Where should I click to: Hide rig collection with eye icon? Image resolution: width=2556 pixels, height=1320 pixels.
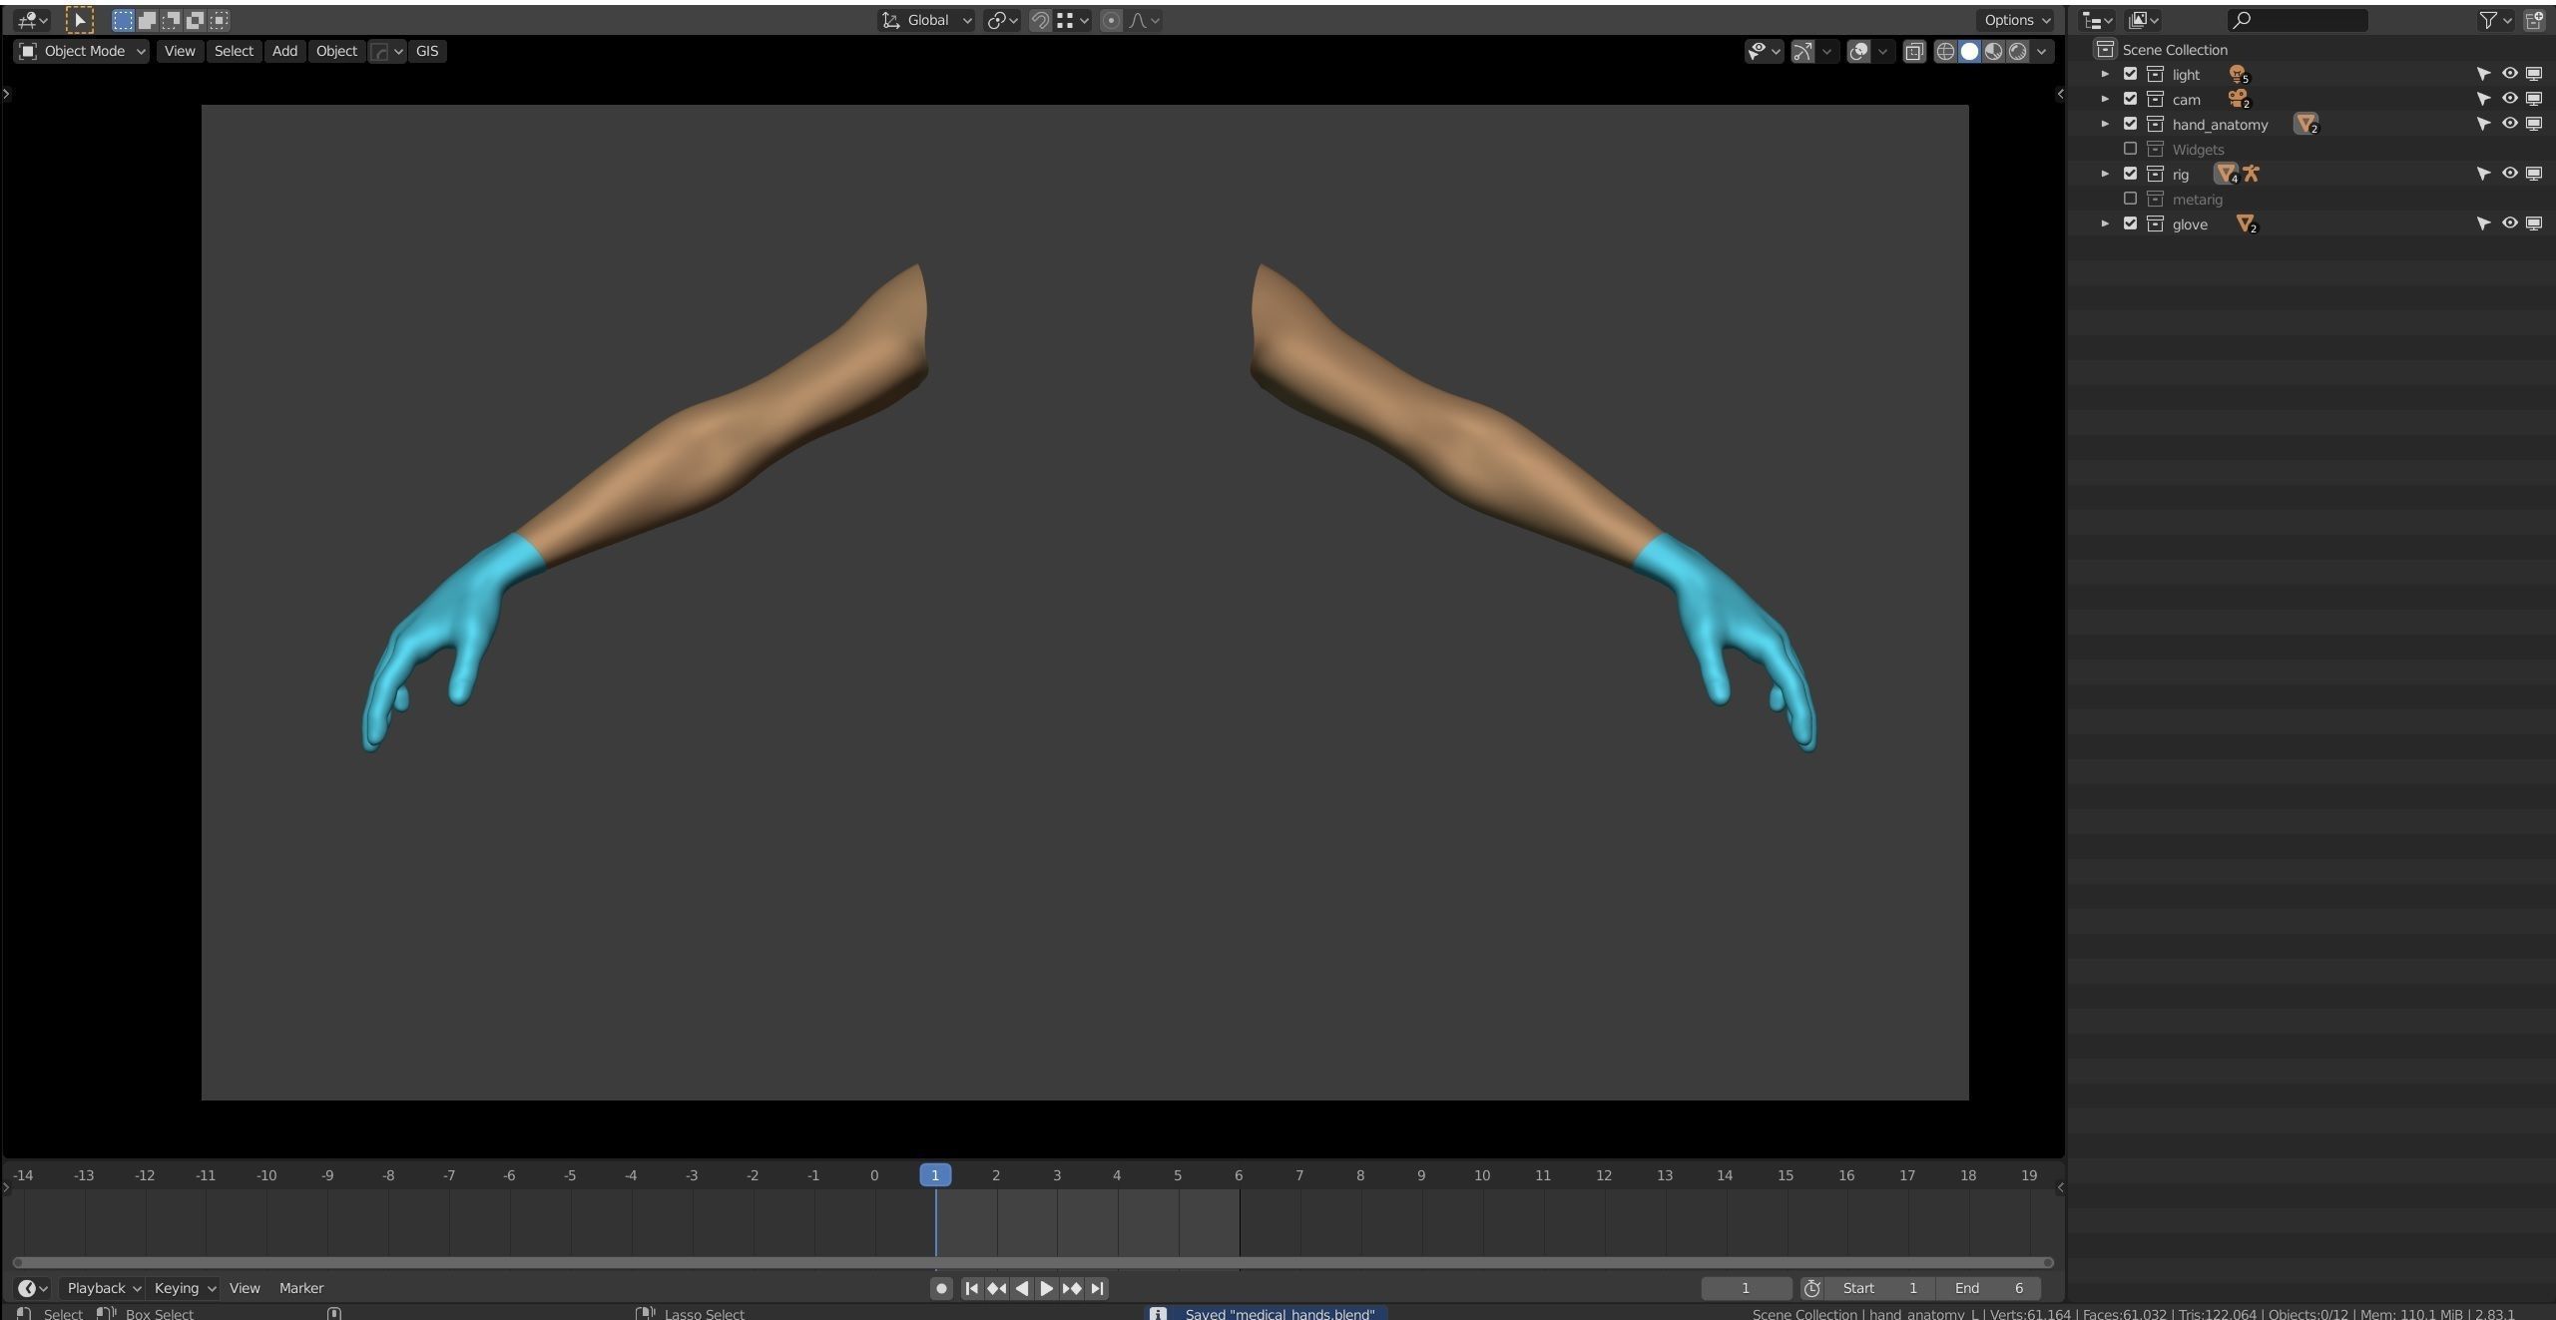click(2509, 174)
